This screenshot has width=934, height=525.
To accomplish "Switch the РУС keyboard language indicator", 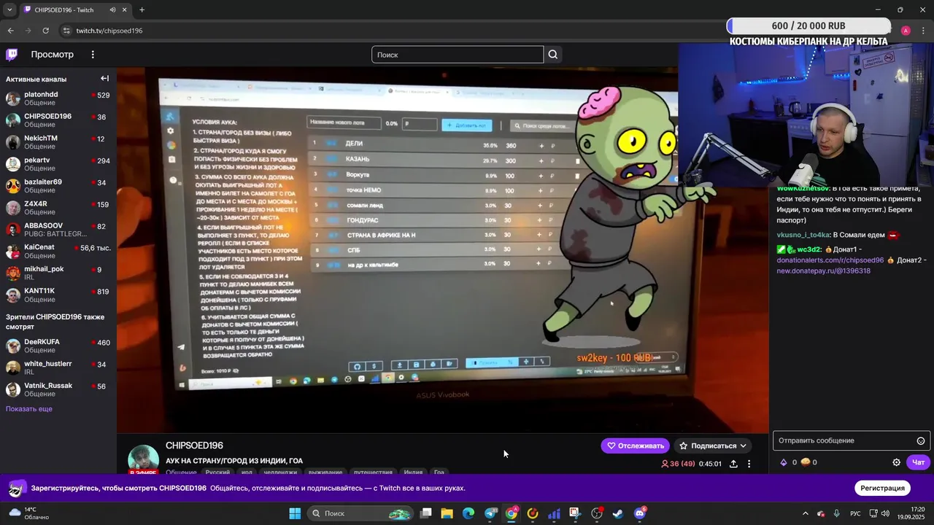I will point(855,513).
